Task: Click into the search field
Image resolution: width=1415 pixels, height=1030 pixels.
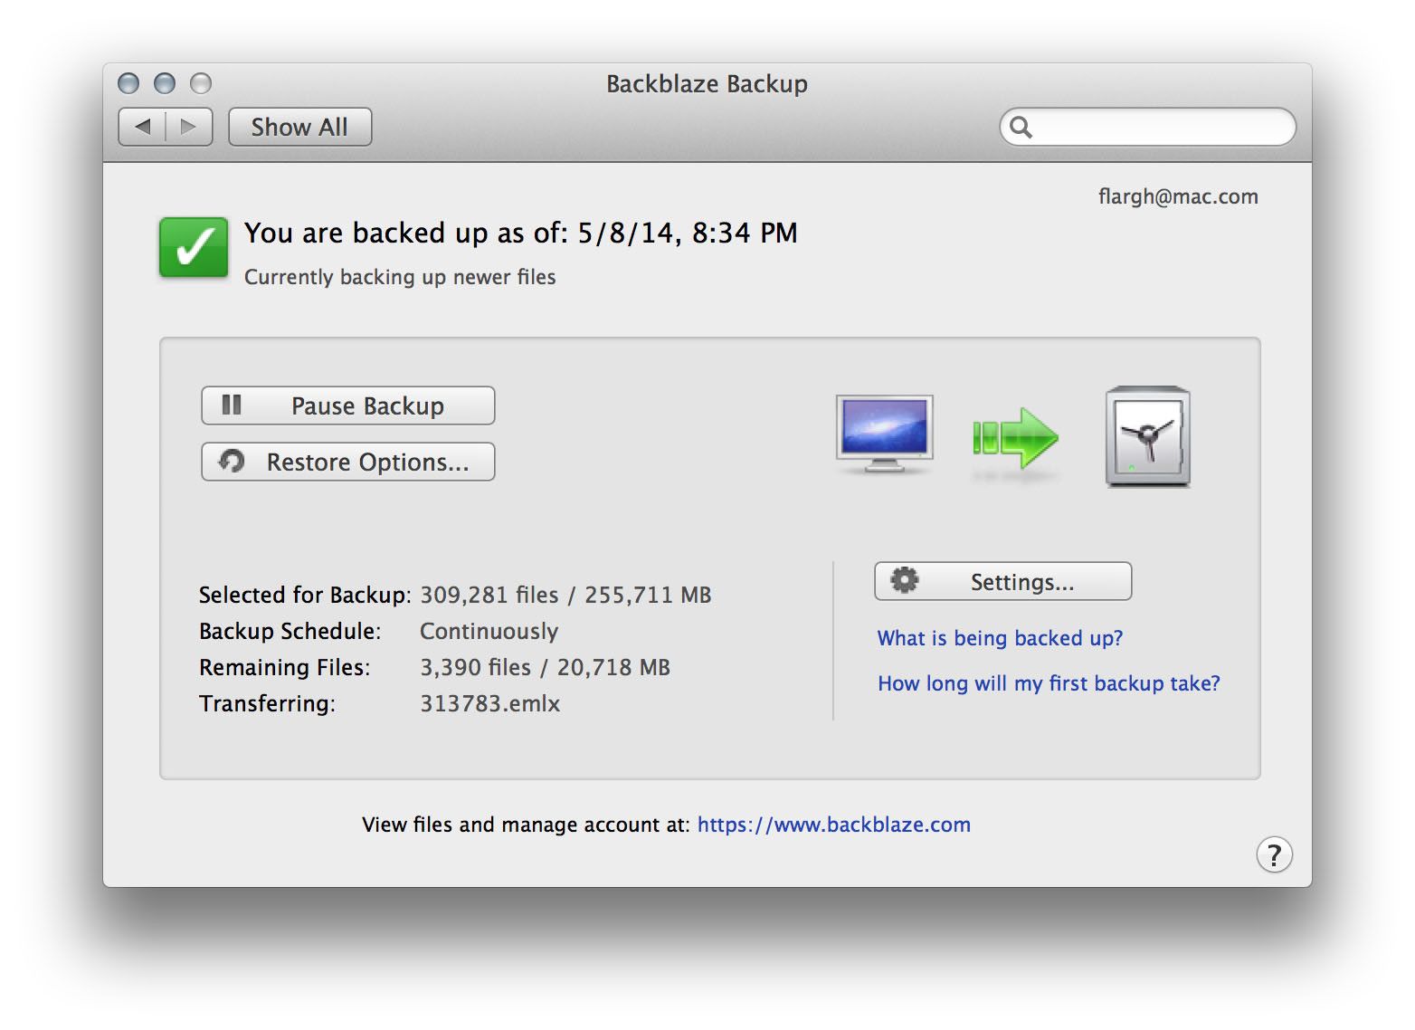Action: [x=1147, y=127]
